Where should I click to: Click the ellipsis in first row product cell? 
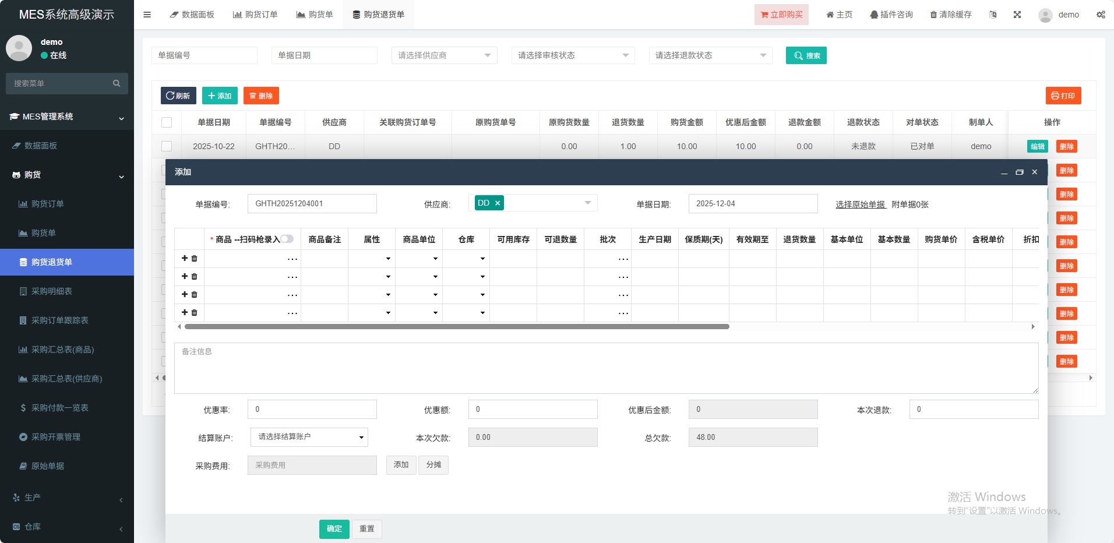click(x=292, y=259)
